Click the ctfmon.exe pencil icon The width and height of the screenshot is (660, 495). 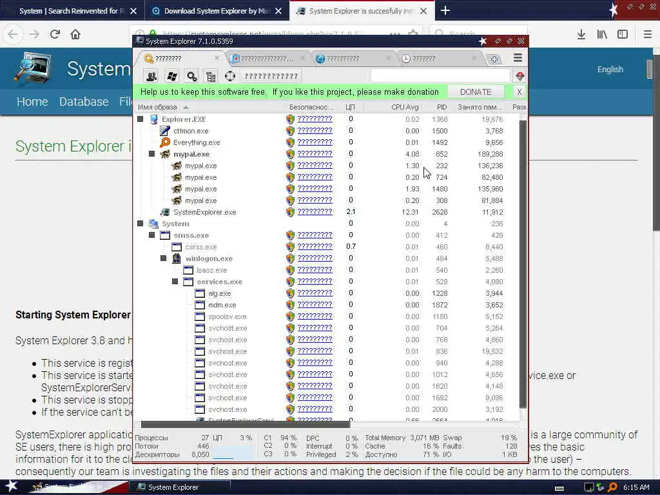[x=165, y=131]
